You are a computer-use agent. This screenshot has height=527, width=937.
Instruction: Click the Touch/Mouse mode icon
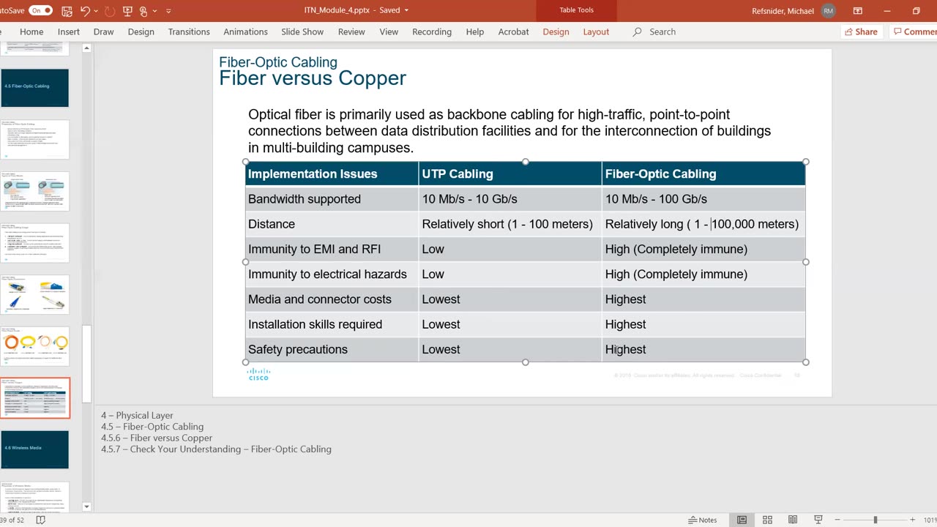(143, 11)
